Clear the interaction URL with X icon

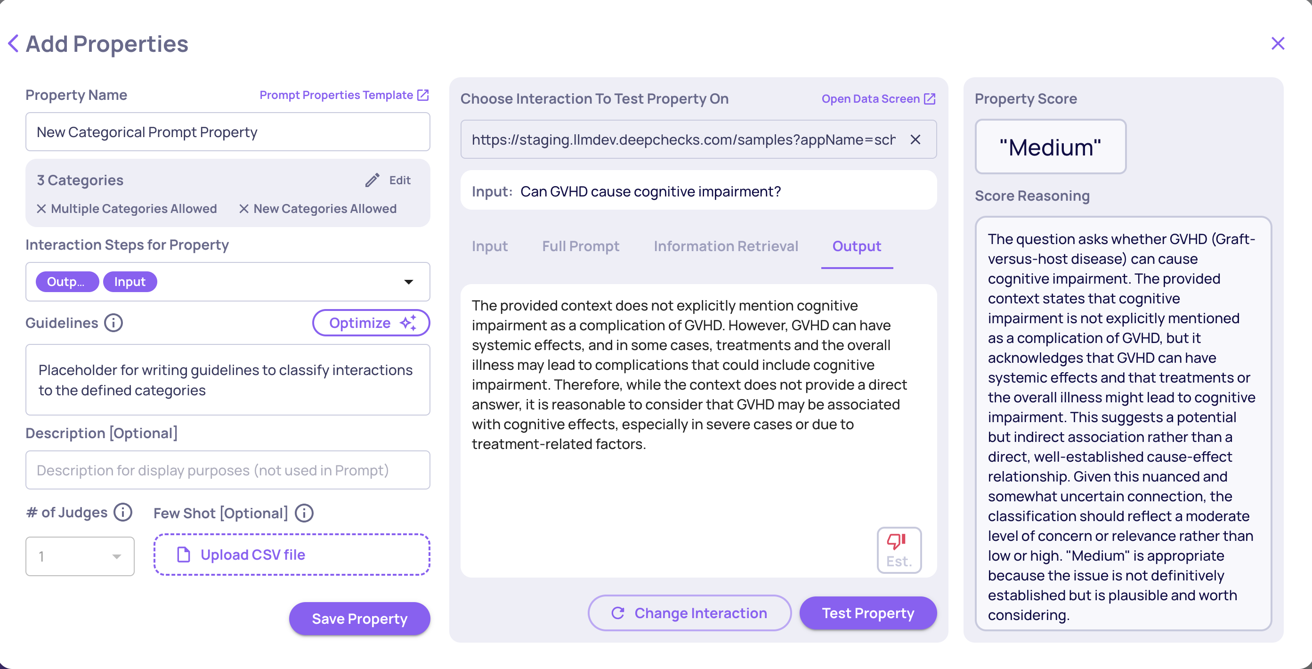pos(915,139)
